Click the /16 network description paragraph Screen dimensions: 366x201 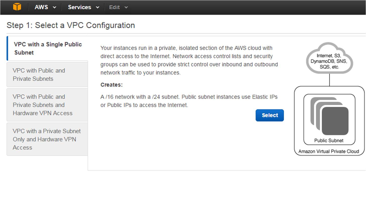(189, 101)
